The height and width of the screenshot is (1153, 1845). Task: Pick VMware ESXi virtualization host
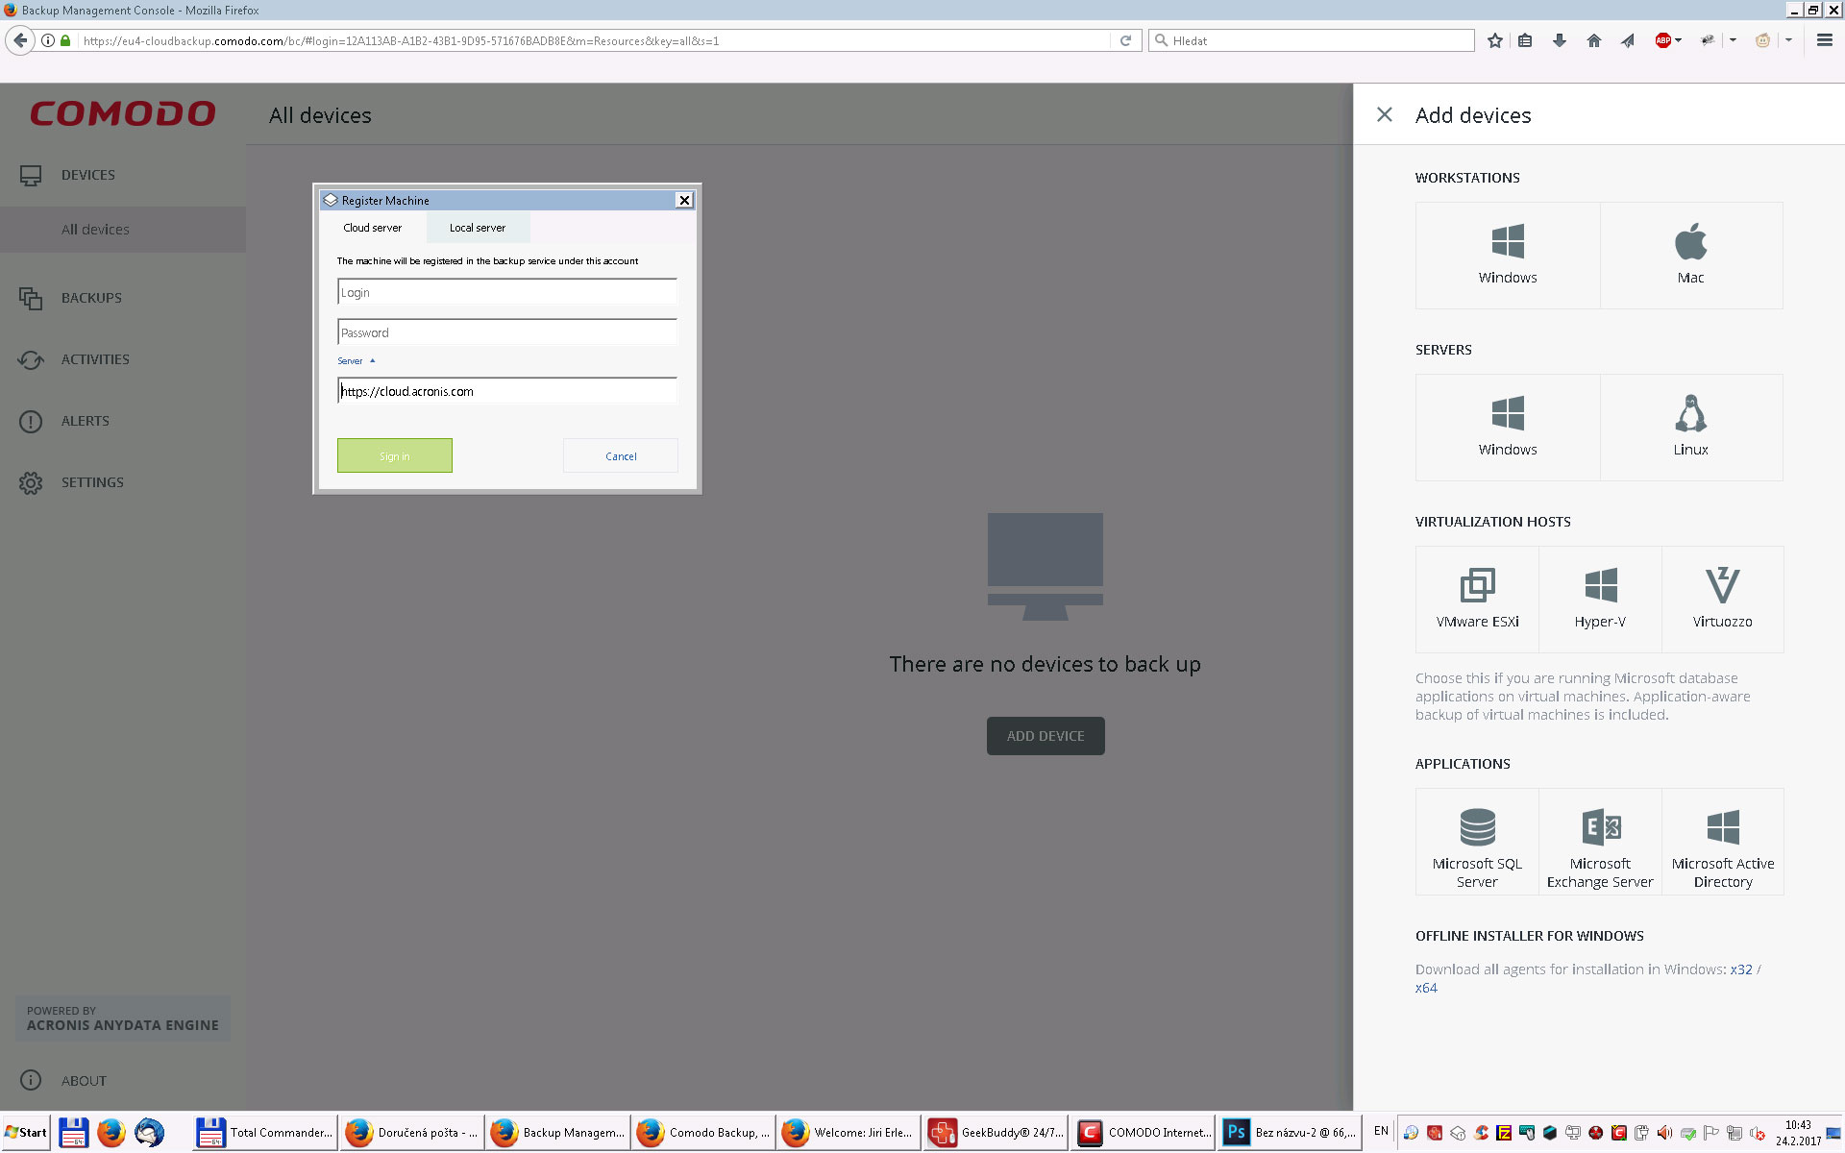(x=1478, y=600)
